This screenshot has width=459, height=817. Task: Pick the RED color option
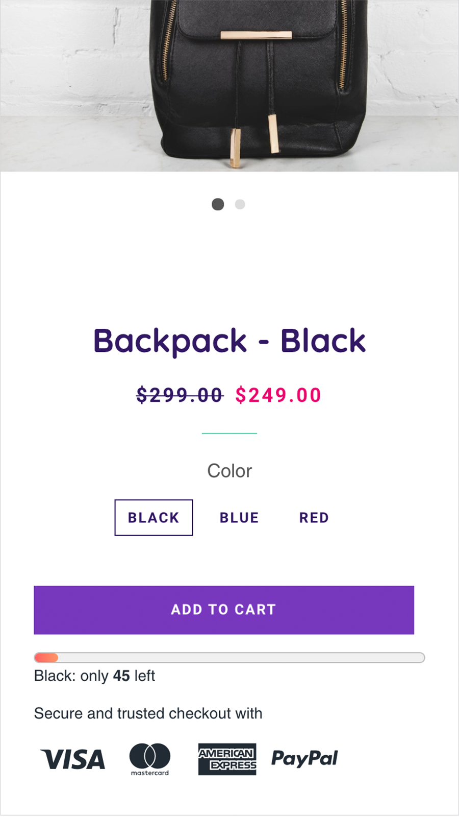click(314, 518)
